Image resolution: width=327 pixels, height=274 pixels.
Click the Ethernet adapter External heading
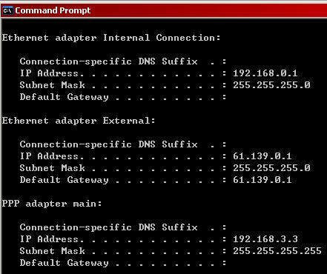(x=79, y=121)
